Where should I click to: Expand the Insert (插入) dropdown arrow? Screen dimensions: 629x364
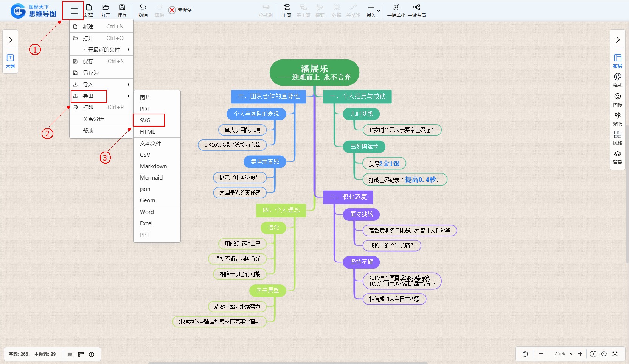click(379, 11)
